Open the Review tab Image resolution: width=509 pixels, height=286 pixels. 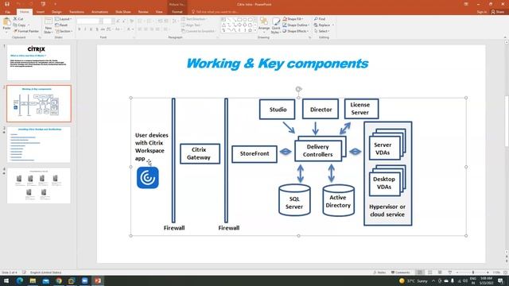point(143,12)
